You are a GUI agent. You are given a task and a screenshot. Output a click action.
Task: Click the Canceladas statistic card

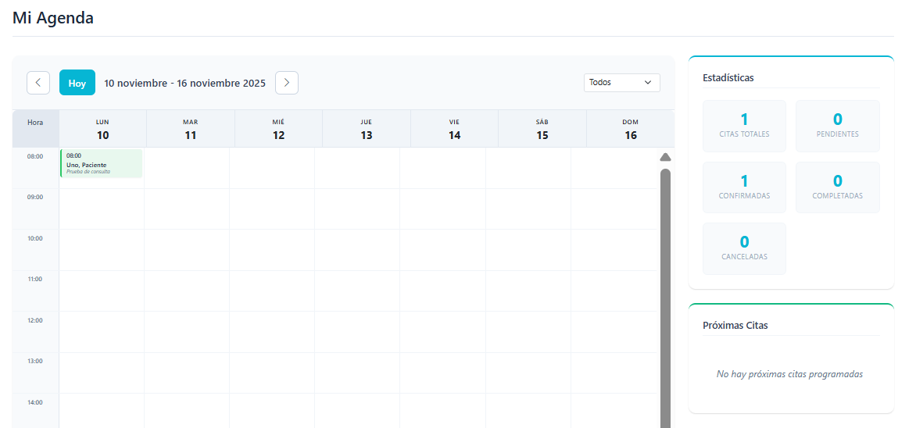[744, 248]
